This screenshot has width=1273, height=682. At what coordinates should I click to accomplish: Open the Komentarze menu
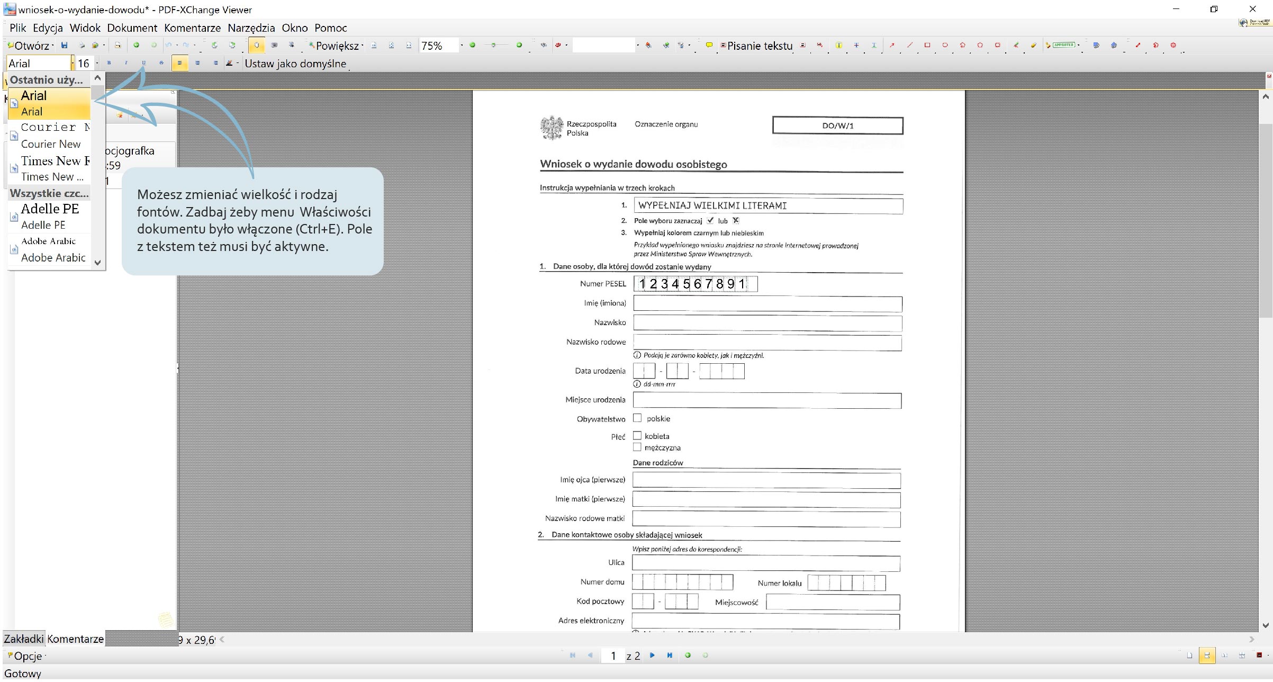[192, 28]
